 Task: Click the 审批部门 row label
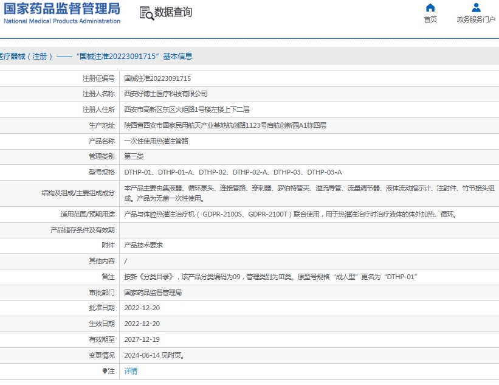[x=102, y=293]
